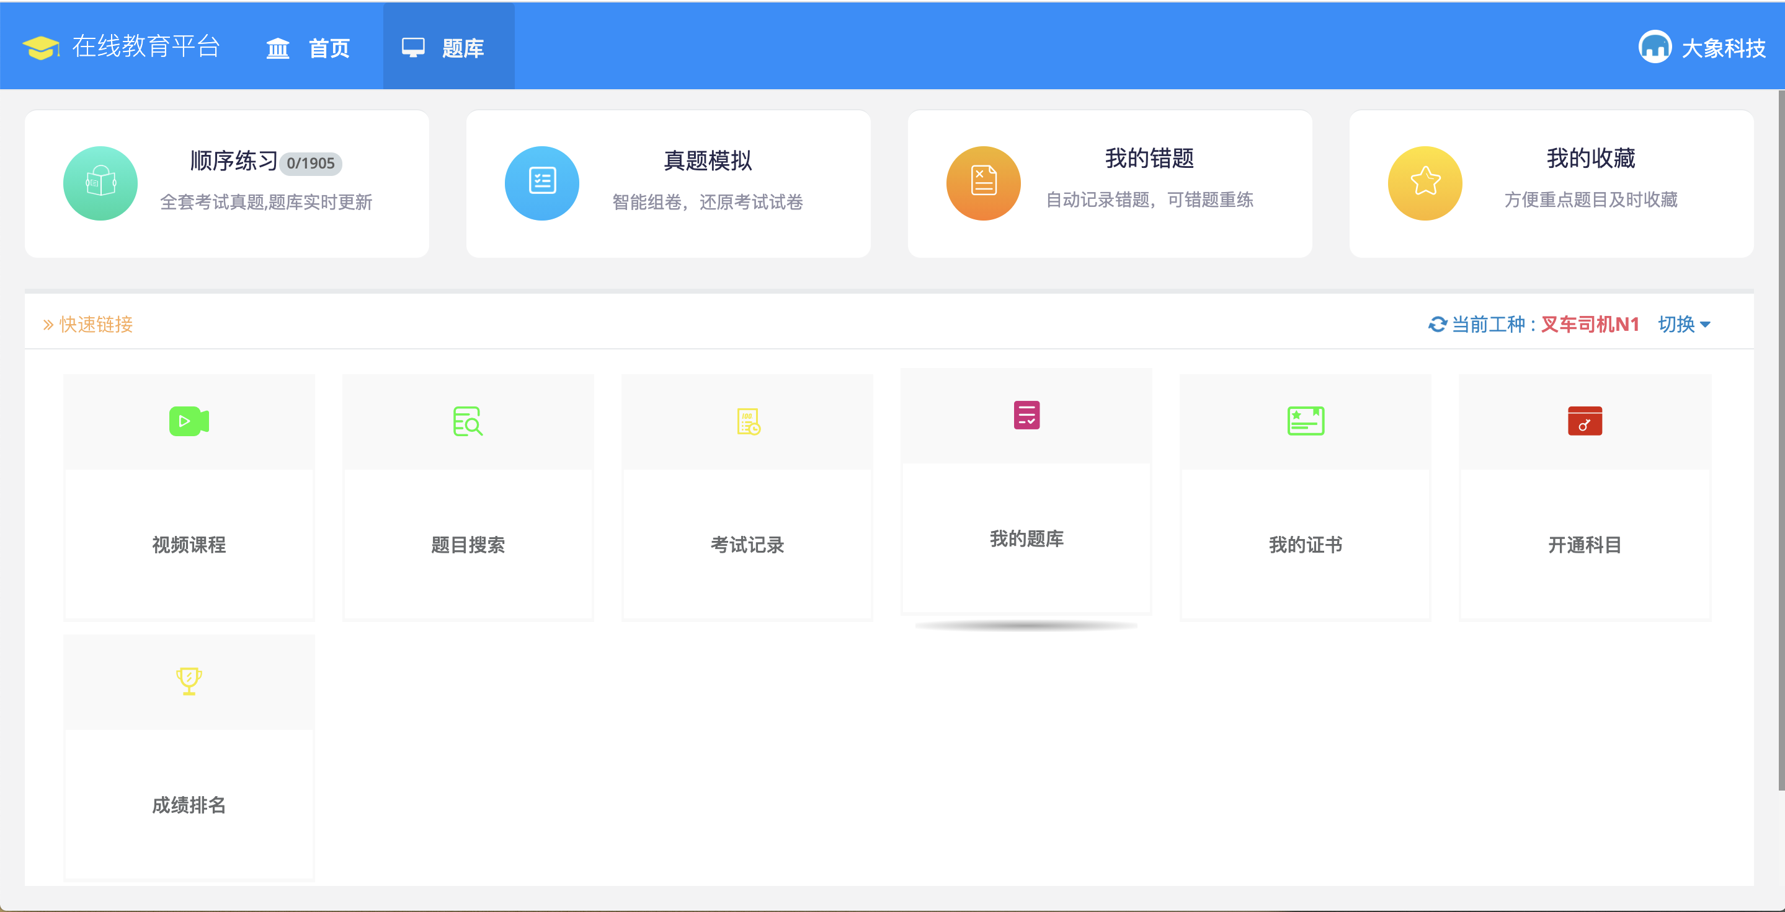Click the red Open Subject icon

tap(1585, 421)
